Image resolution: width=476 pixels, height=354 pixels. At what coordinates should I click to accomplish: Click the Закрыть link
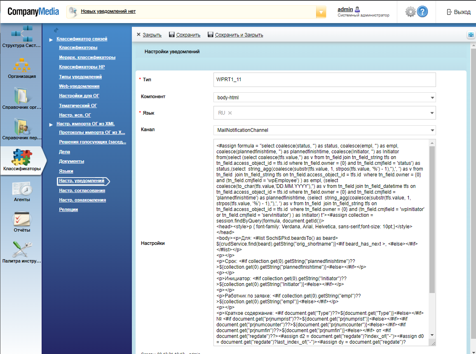(x=152, y=35)
